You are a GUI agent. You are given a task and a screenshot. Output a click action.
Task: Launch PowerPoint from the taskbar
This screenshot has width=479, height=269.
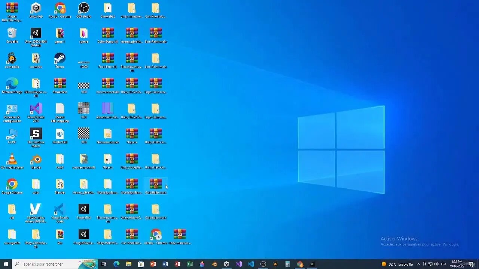153,264
